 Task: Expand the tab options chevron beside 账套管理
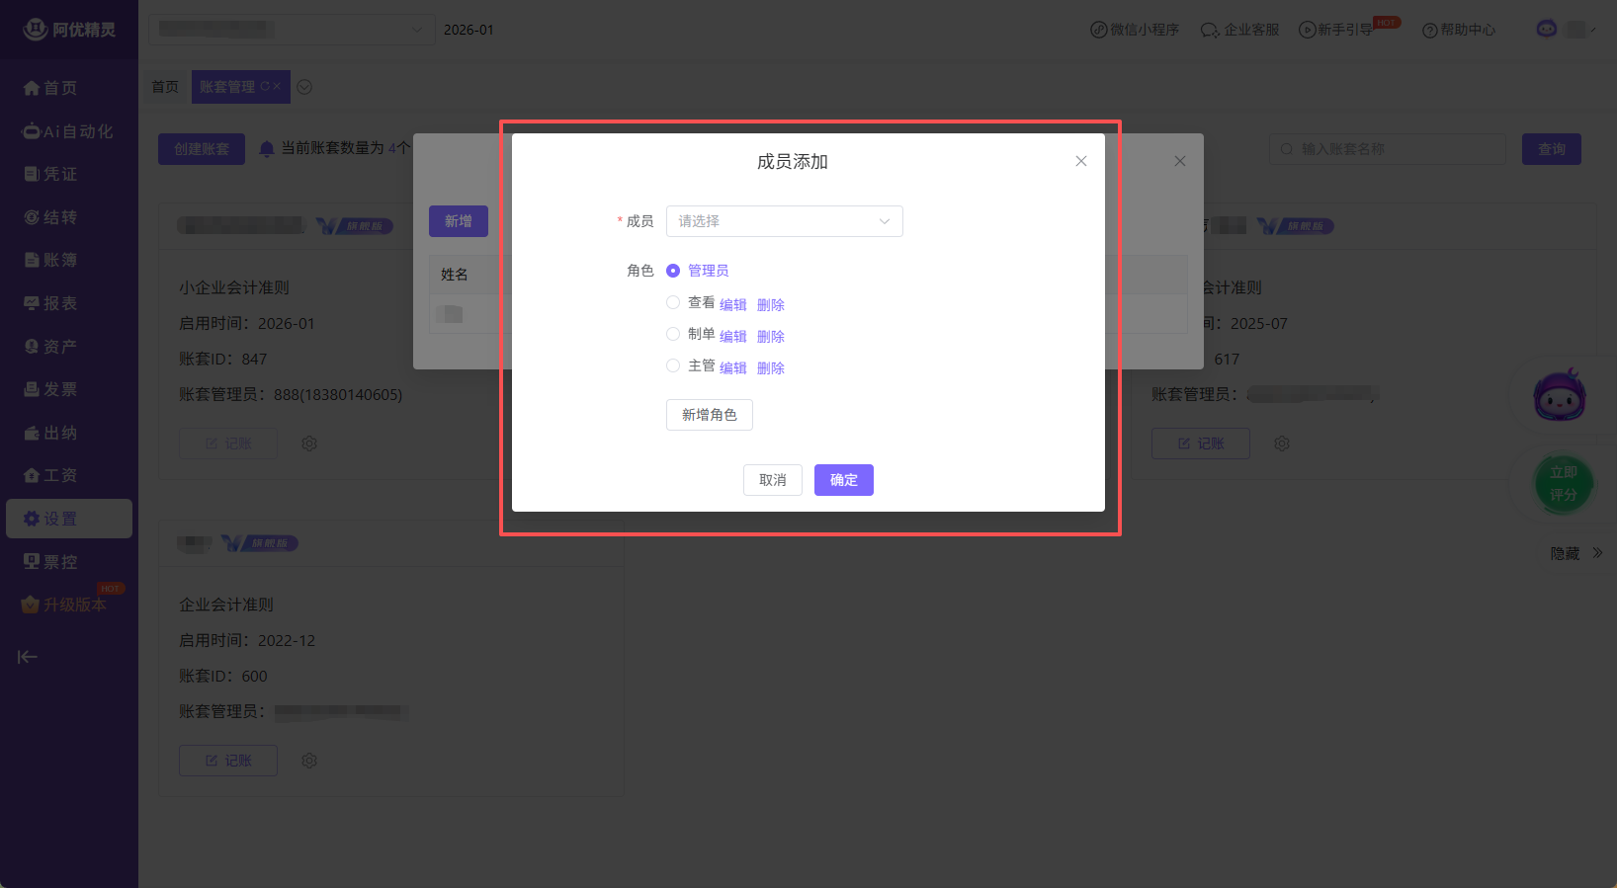[304, 87]
